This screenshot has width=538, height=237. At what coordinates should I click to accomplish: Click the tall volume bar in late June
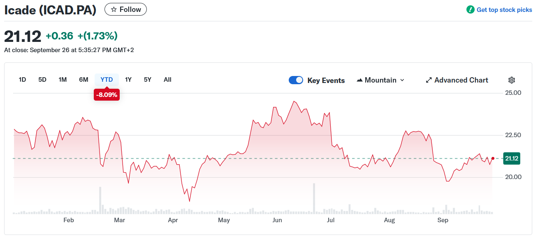click(314, 198)
